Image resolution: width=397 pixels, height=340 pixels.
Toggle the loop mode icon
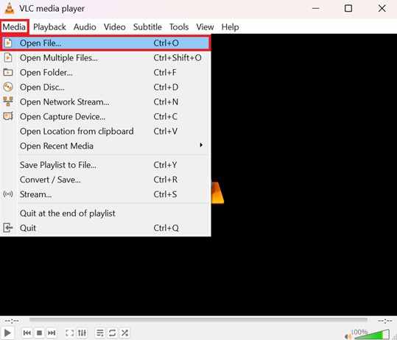coord(112,333)
